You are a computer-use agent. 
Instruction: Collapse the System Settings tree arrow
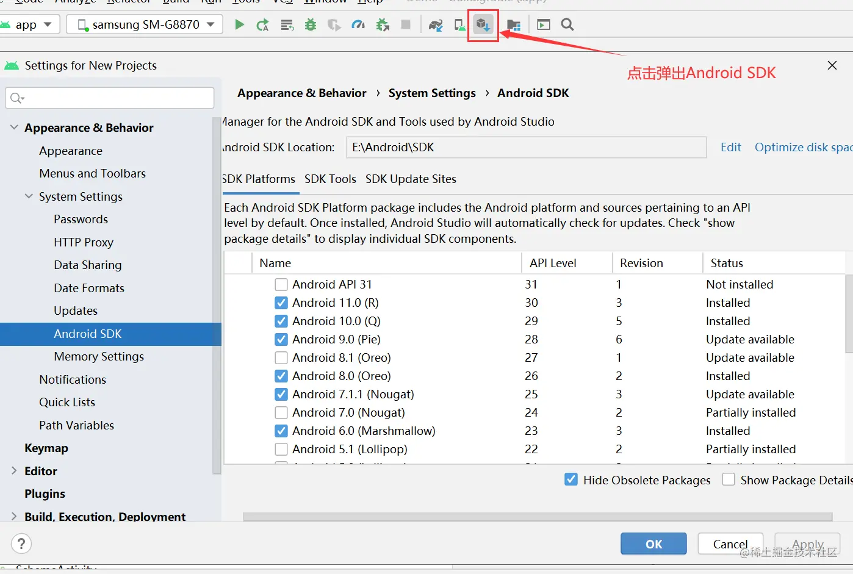click(x=29, y=196)
